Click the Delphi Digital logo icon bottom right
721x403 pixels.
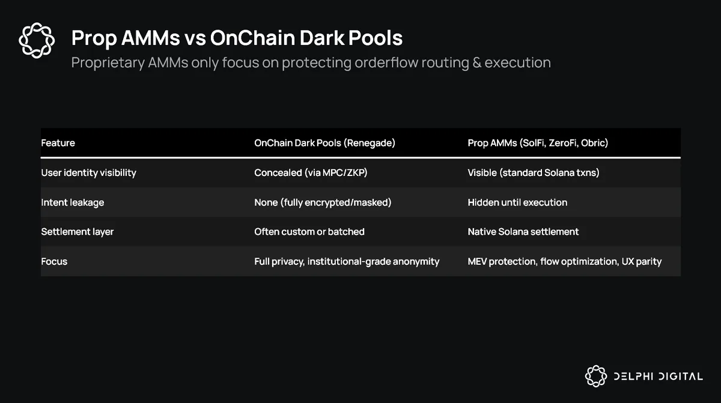click(596, 376)
